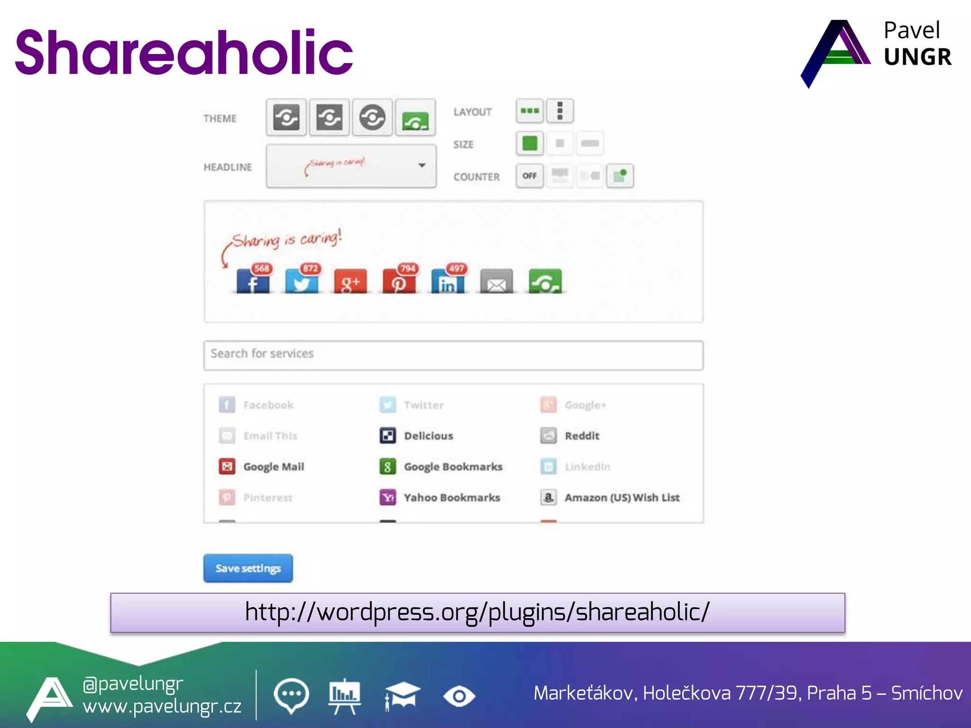This screenshot has width=971, height=728.
Task: Select the round dark theme icon
Action: [x=372, y=118]
